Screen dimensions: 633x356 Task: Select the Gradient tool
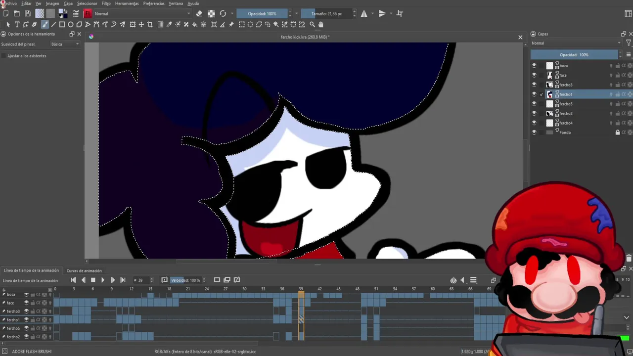(160, 24)
